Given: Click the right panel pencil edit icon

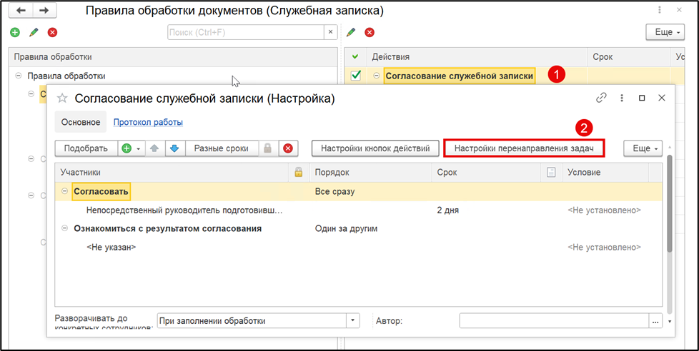Looking at the screenshot, I should pyautogui.click(x=351, y=33).
